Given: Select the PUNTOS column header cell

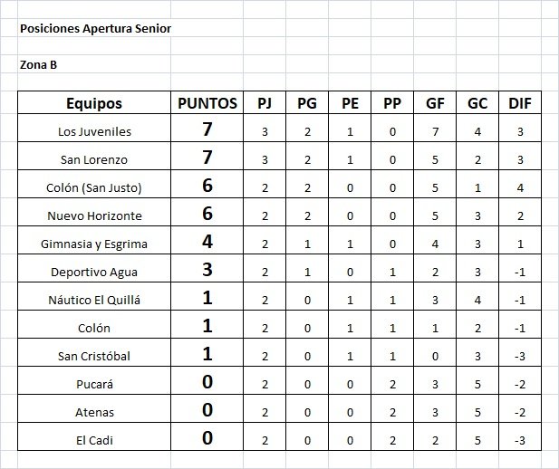Looking at the screenshot, I should [x=207, y=103].
